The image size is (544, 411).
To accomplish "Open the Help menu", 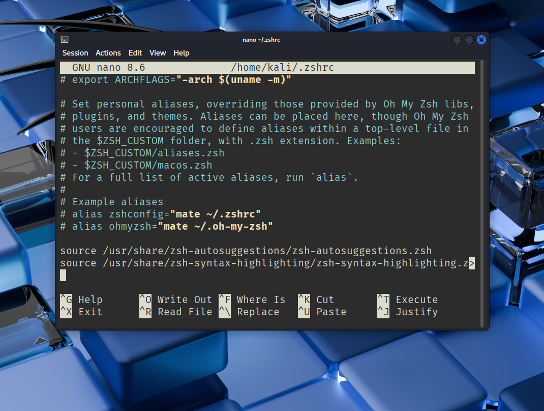I will pos(181,53).
